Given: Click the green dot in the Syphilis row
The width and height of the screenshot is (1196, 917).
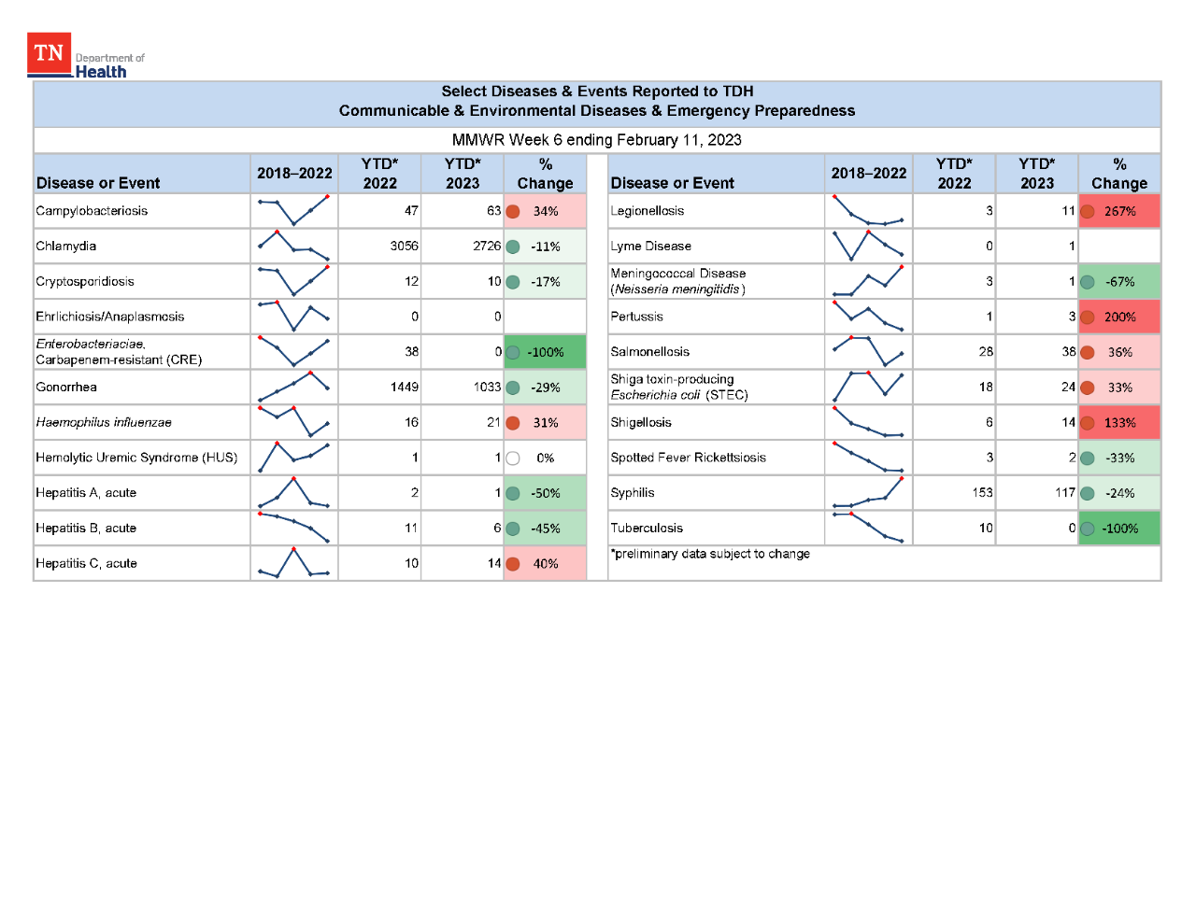Looking at the screenshot, I should [x=1088, y=493].
